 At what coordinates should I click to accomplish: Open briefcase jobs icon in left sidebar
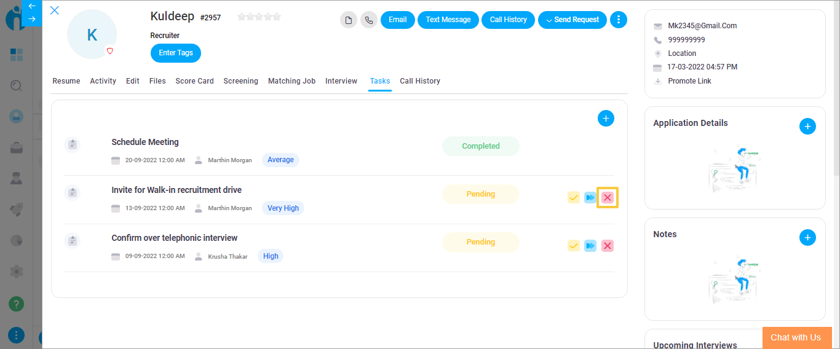tap(17, 147)
